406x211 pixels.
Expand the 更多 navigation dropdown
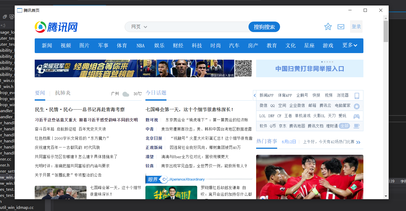pyautogui.click(x=350, y=45)
